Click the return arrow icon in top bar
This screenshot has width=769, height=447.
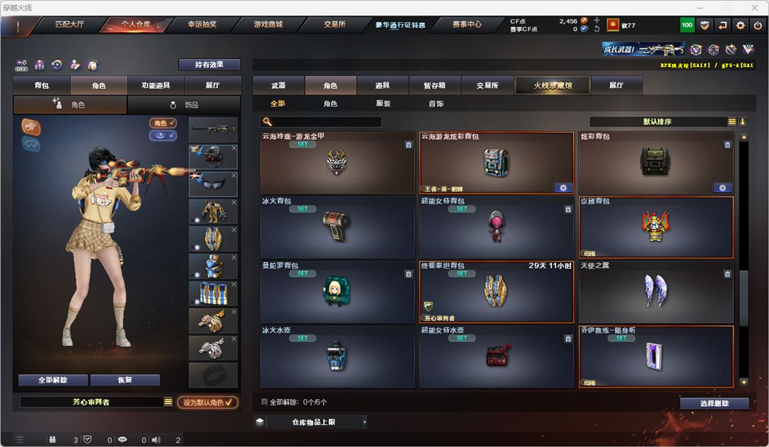click(722, 25)
